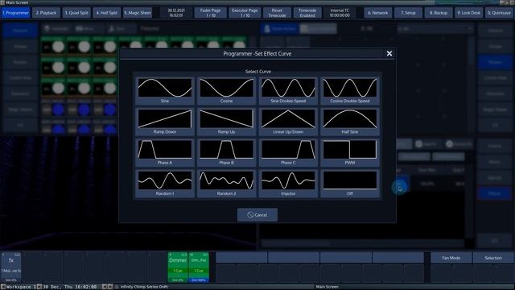Select the Linear Up/Down curve
Screen dimensions: 515x290
pyautogui.click(x=288, y=122)
